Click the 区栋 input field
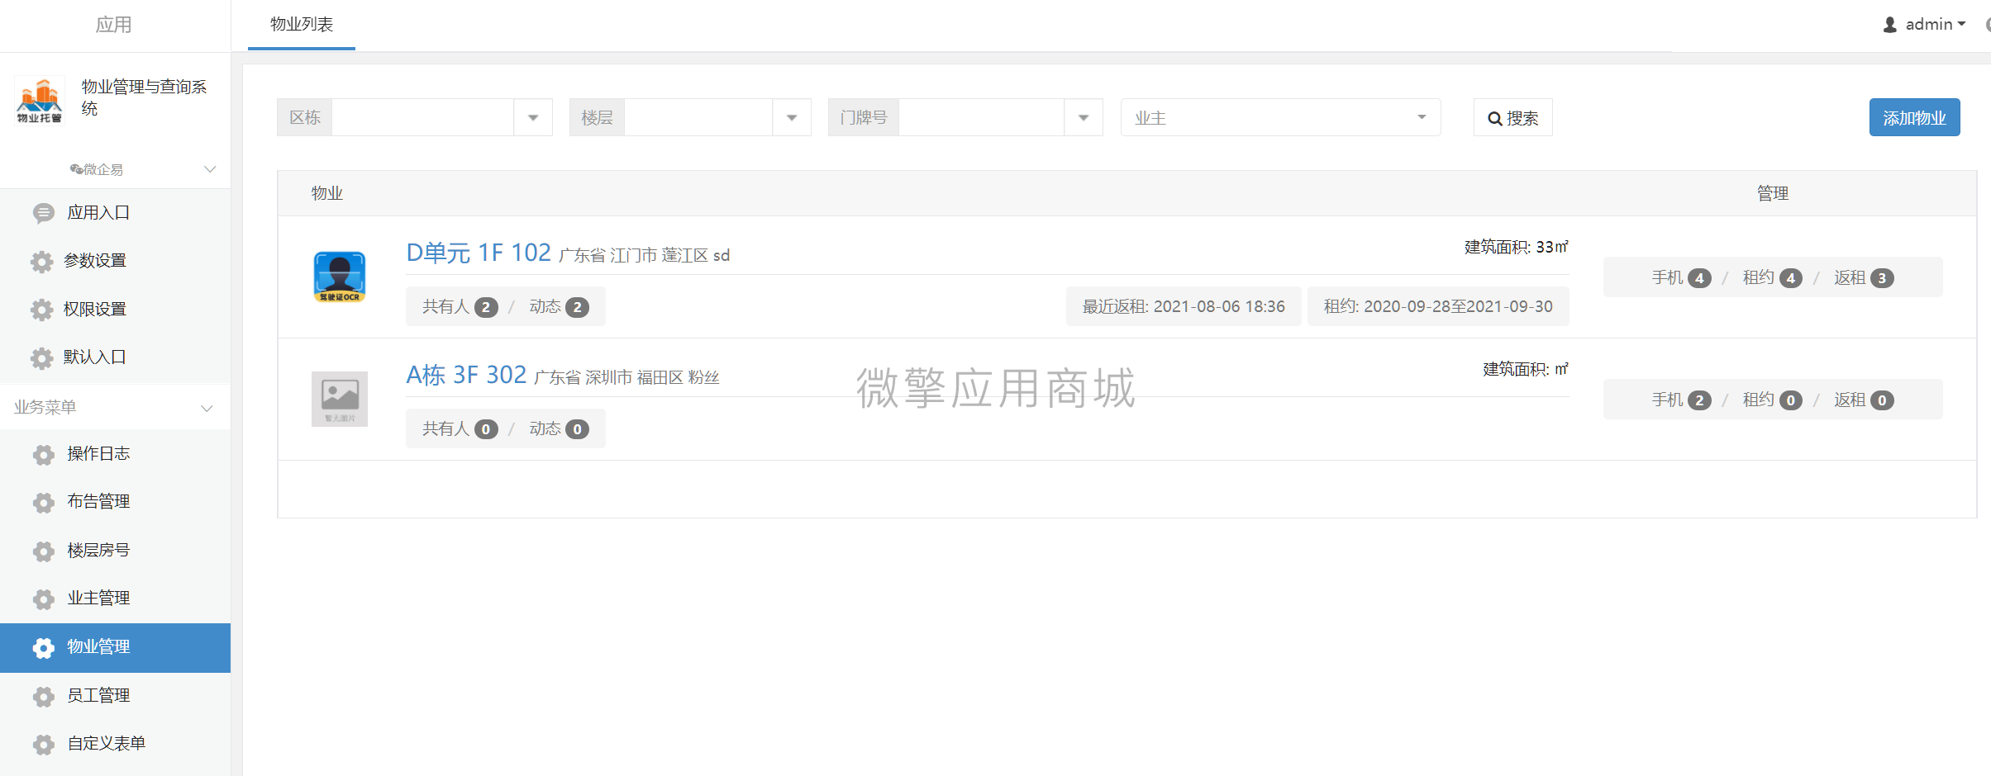Image resolution: width=1991 pixels, height=776 pixels. click(x=422, y=117)
